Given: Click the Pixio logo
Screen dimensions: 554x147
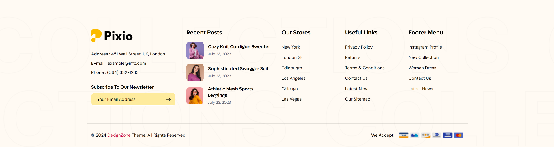Looking at the screenshot, I should point(112,36).
